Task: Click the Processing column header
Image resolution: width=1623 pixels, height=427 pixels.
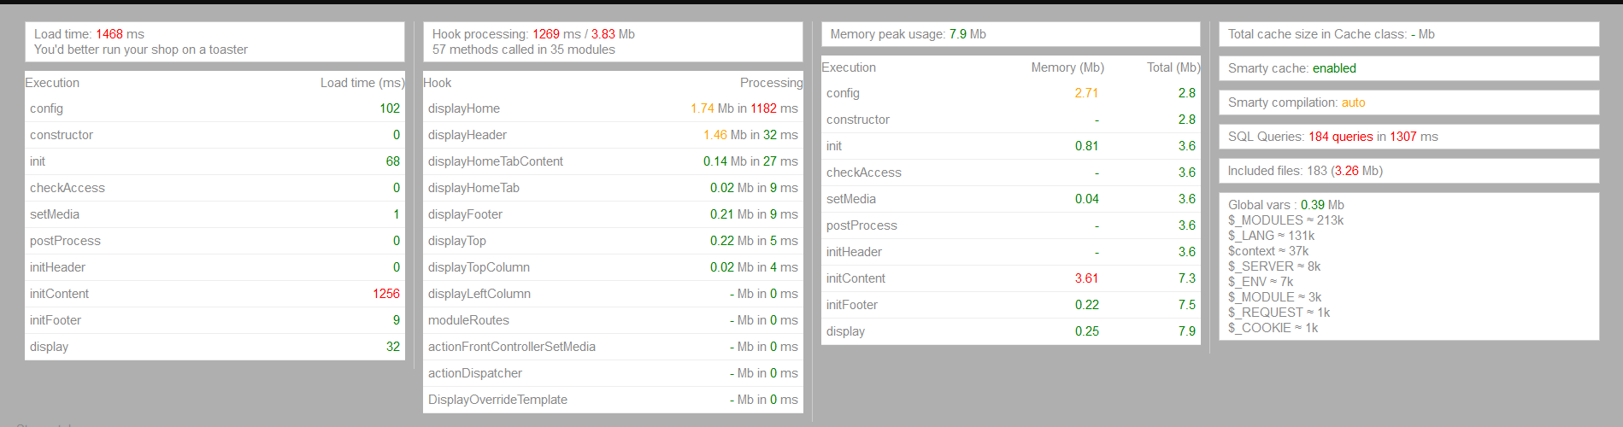Action: pos(771,83)
